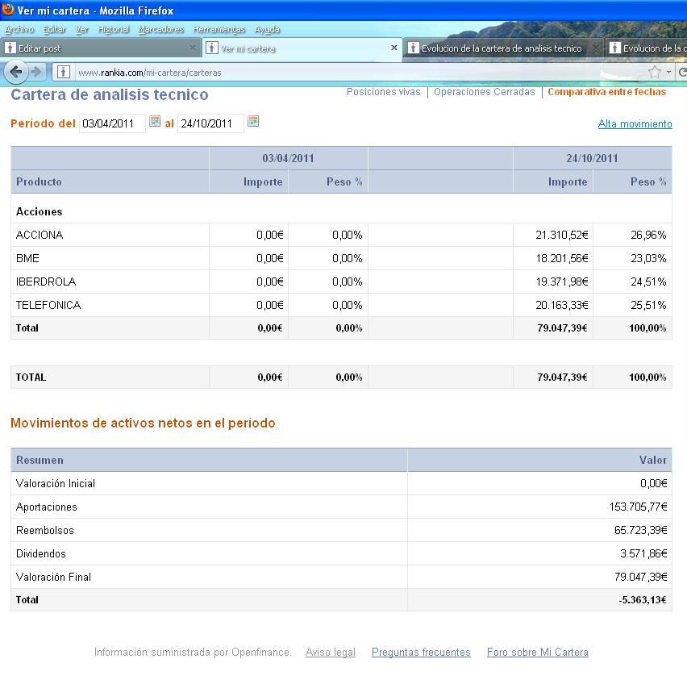Click the Firefox logo in title bar
The height and width of the screenshot is (680, 687).
[7, 9]
